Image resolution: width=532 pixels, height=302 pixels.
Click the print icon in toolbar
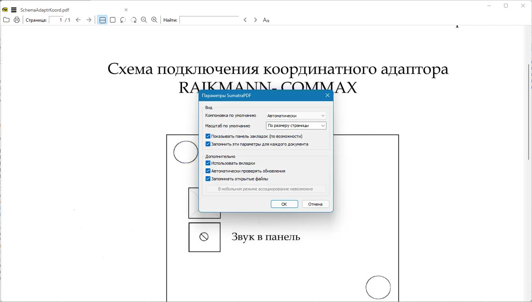[17, 20]
